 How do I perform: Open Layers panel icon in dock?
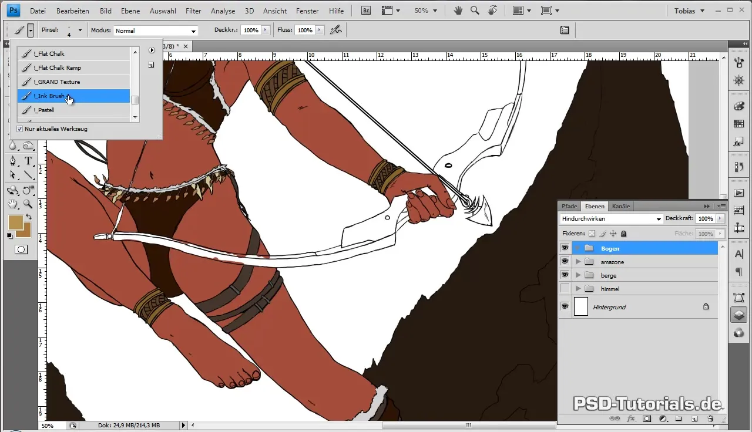[x=739, y=315]
